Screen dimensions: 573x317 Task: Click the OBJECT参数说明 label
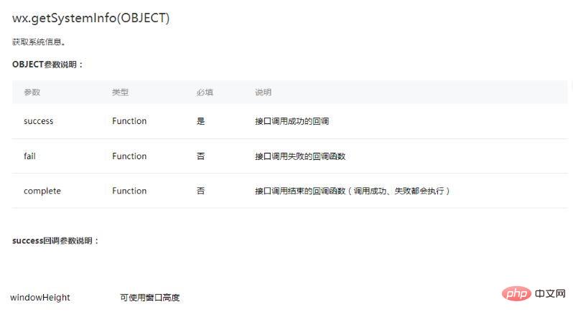48,65
